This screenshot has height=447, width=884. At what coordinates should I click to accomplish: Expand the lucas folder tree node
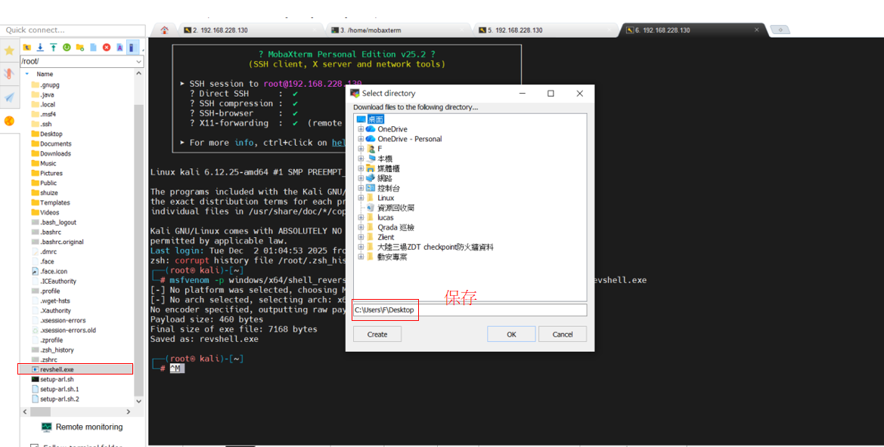tap(361, 217)
